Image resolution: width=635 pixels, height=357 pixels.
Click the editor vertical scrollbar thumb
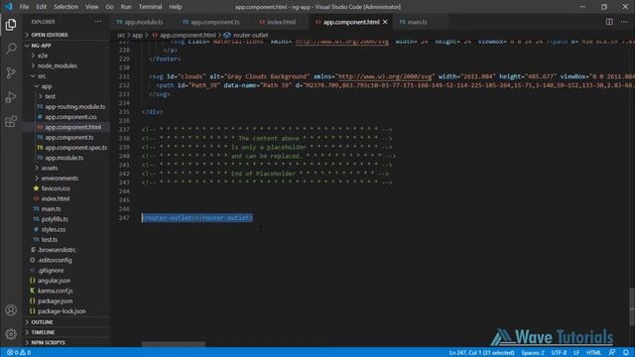(x=631, y=306)
